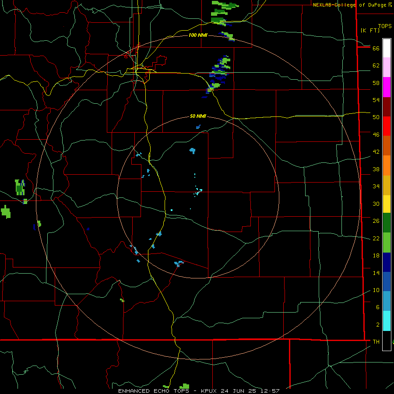Screen dimensions: 394x394
Task: Click the maroon legend color band
Action: (x=387, y=107)
